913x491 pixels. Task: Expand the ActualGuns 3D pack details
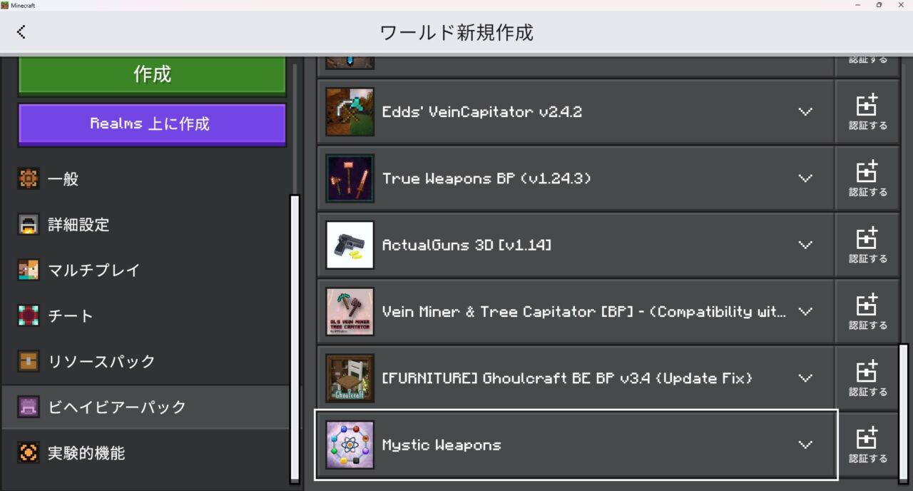point(805,245)
